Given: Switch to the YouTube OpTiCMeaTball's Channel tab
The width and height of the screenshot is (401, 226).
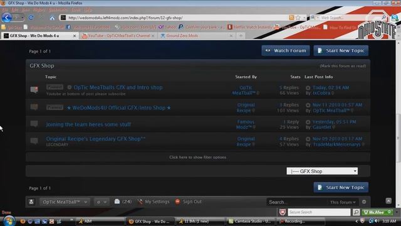Looking at the screenshot, I should click(118, 36).
